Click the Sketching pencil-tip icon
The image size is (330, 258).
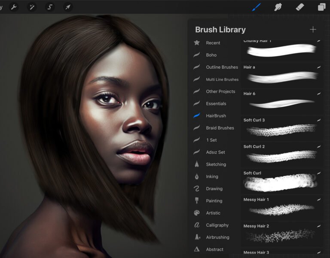197,164
